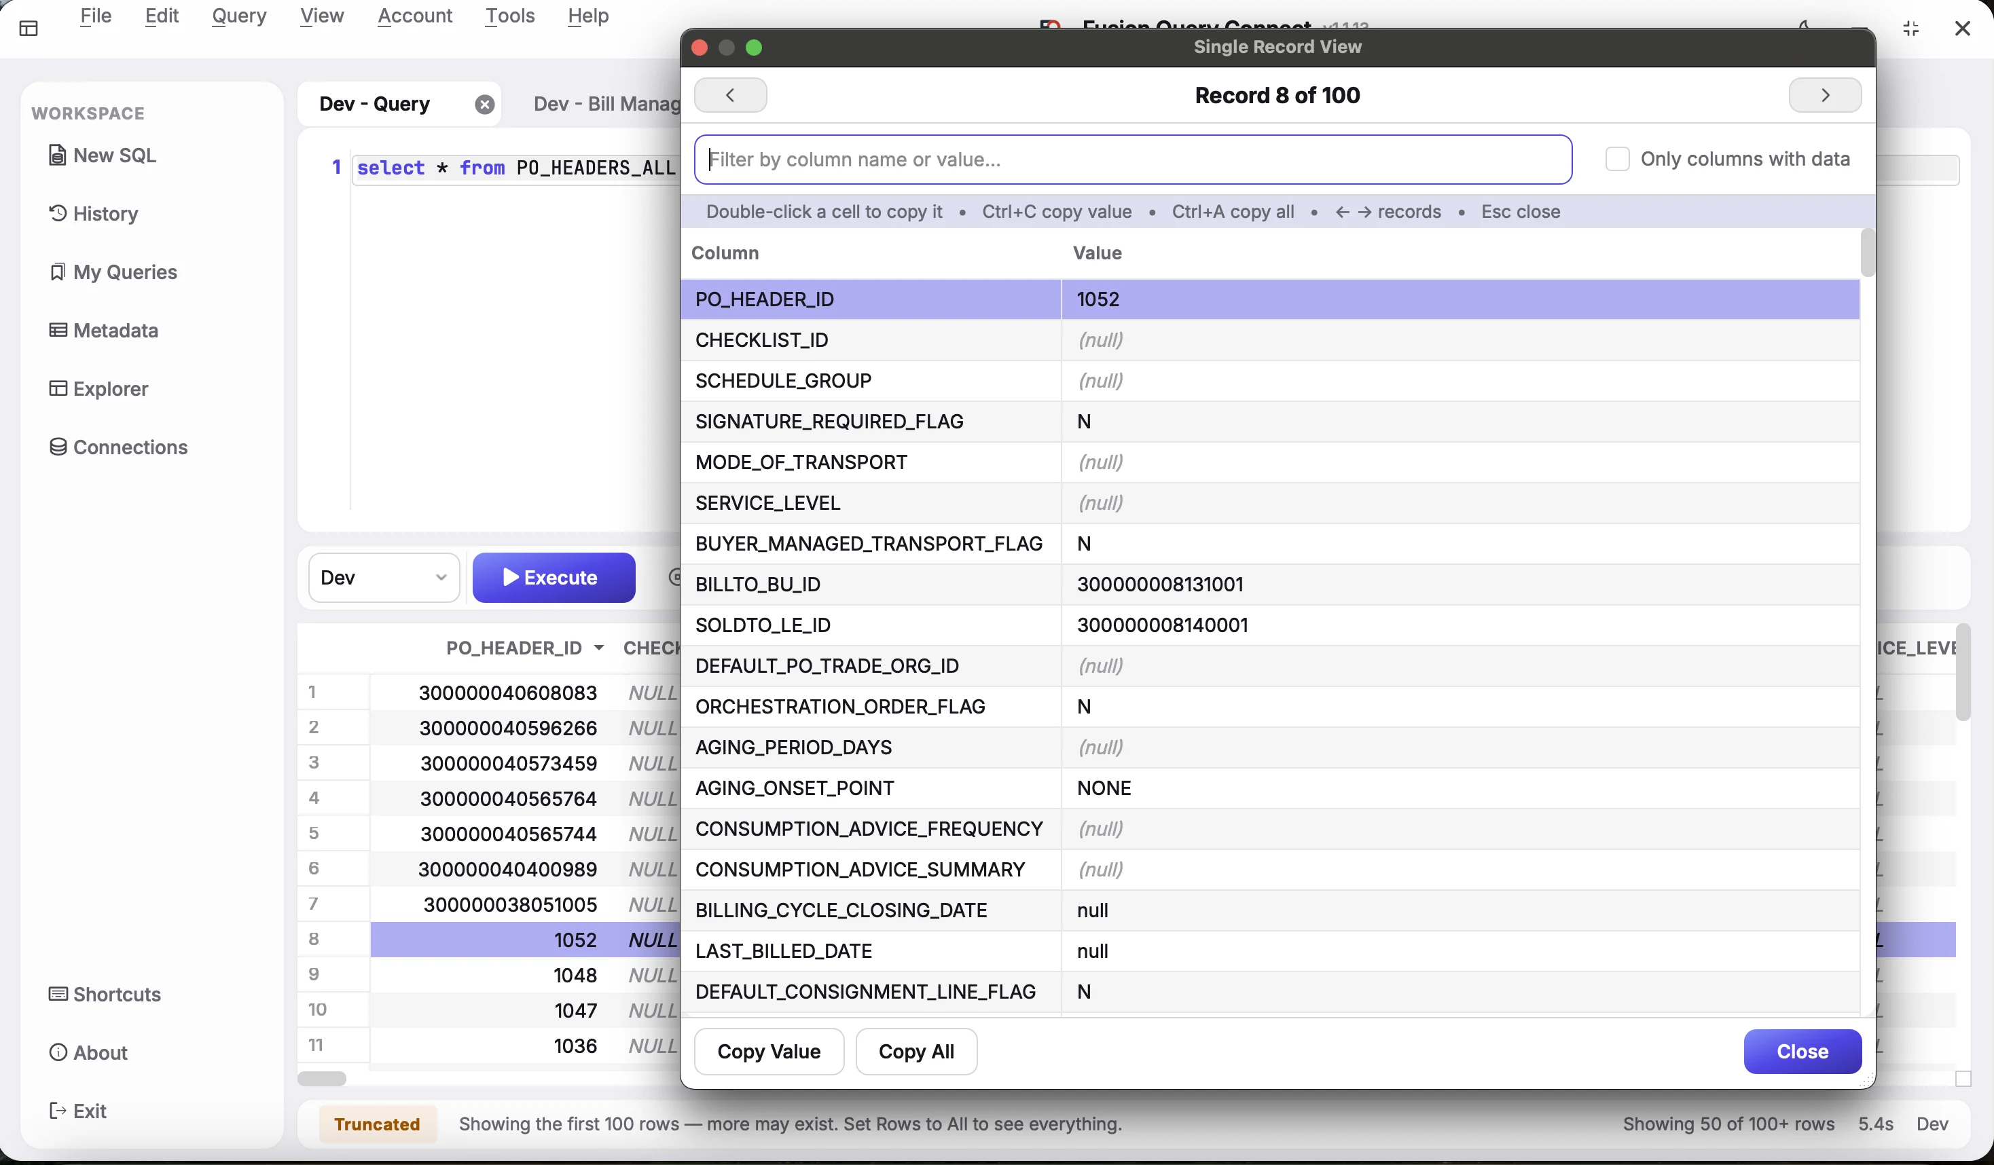Open the Help menu
Image resolution: width=1994 pixels, height=1165 pixels.
588,16
